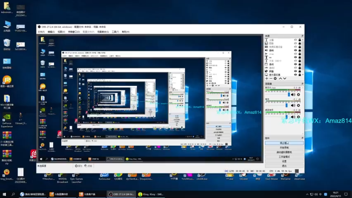This screenshot has height=198, width=352.
Task: Open the 工具(T) menu
Action: pyautogui.click(x=115, y=32)
